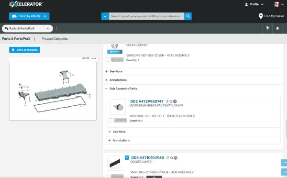The image size is (287, 178).
Task: Click the dark collapse handle at bottom
Action: click(154, 177)
